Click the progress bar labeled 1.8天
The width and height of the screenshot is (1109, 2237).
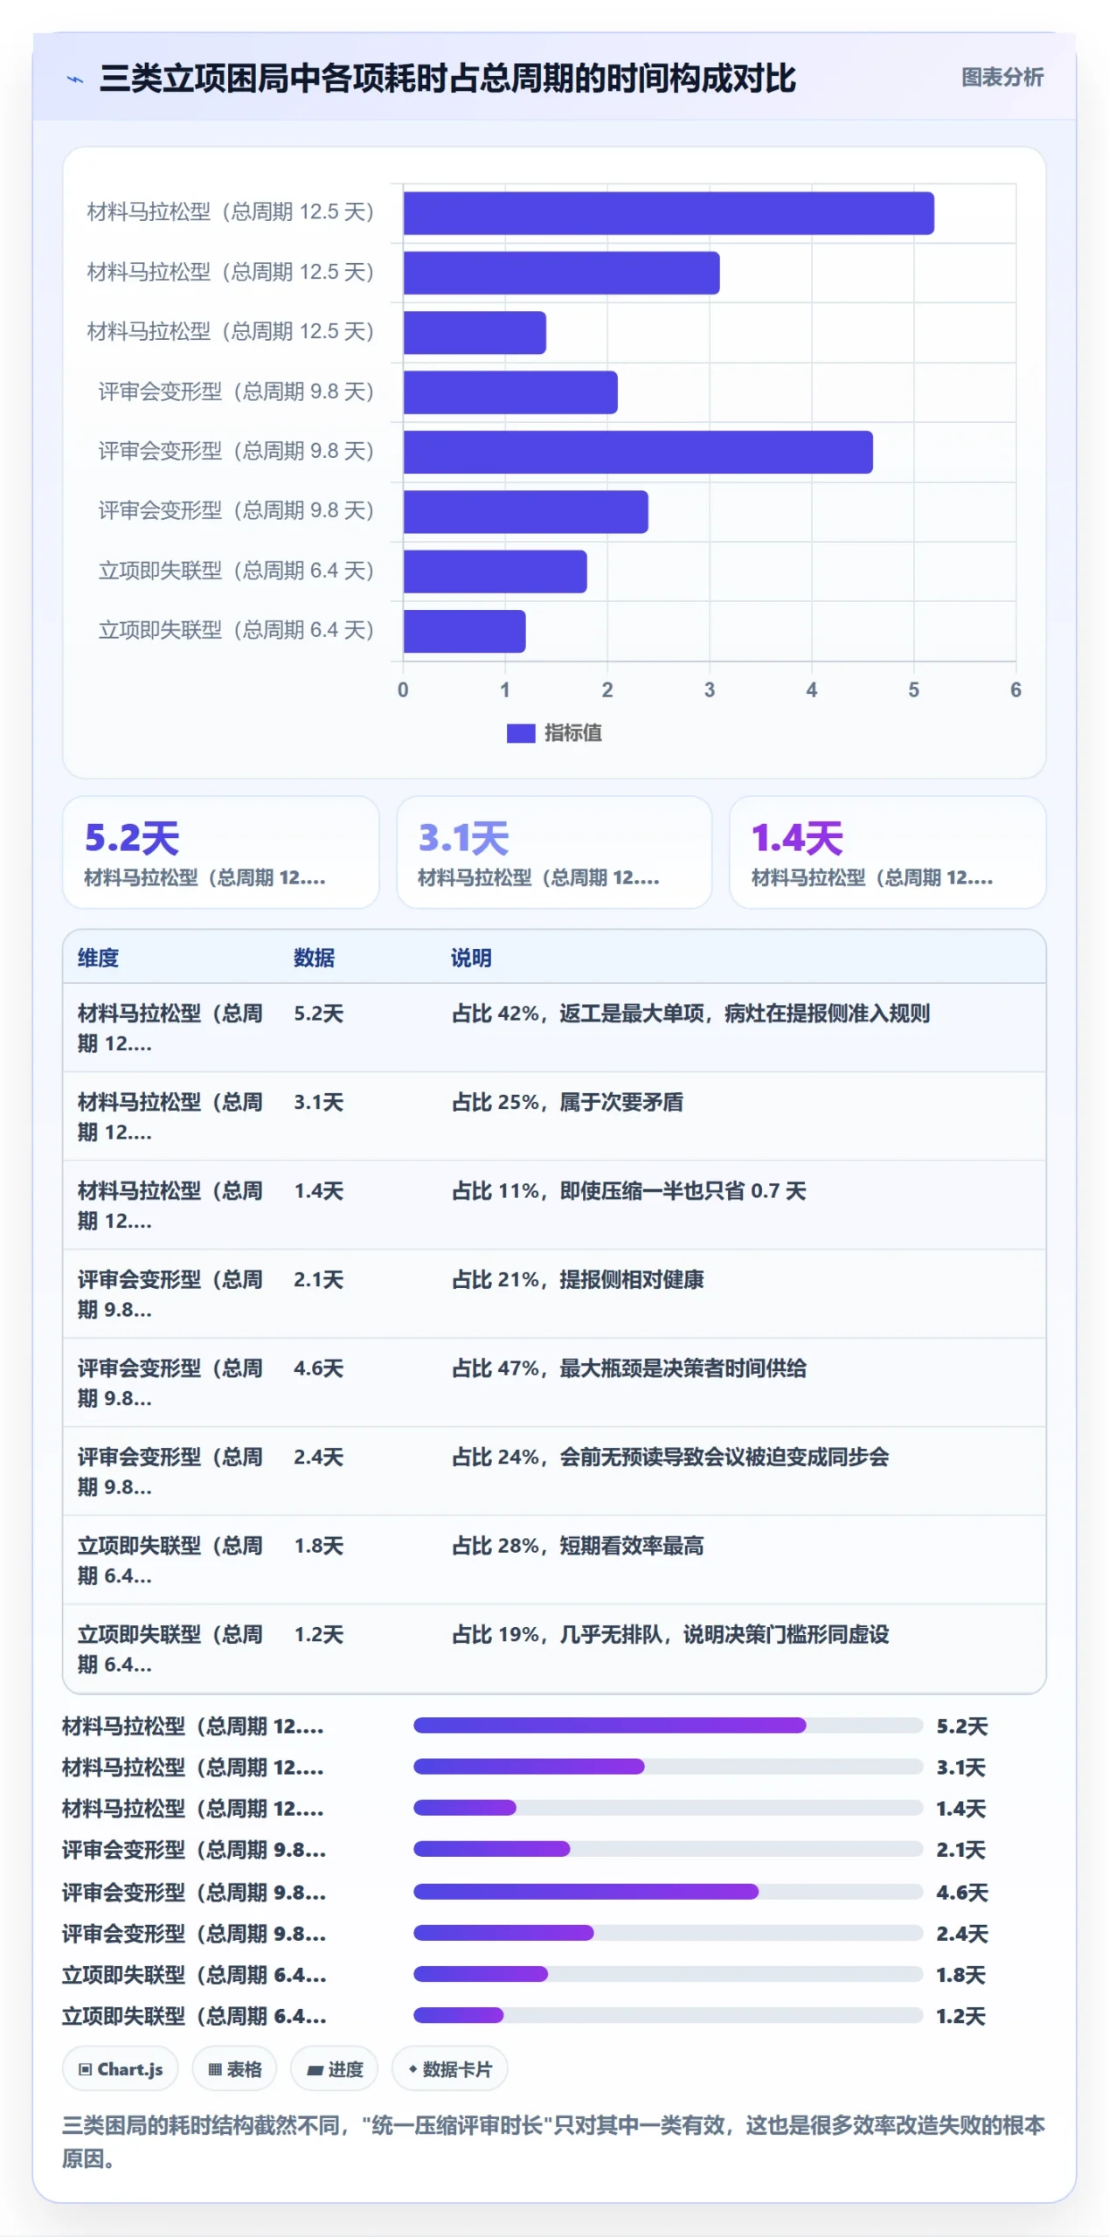pyautogui.click(x=668, y=1973)
